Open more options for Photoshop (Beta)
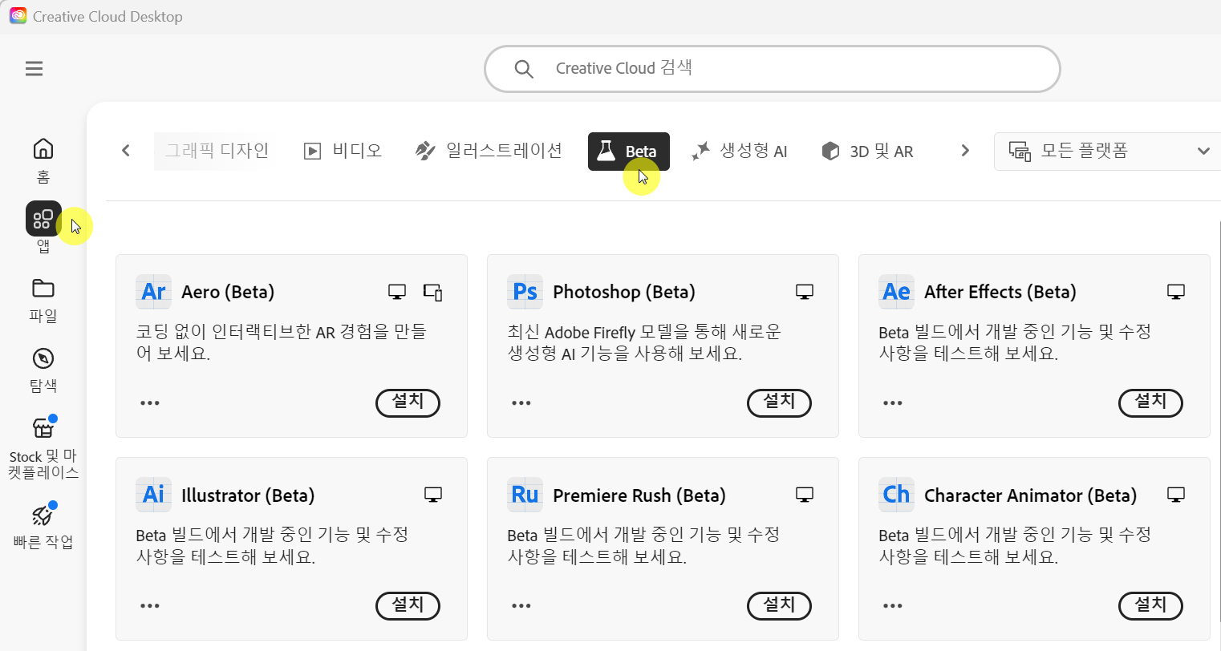1221x651 pixels. click(521, 402)
